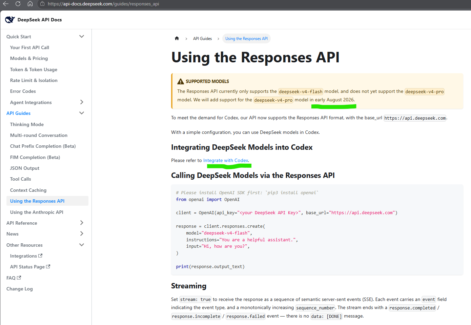Click the DeepSeek API Docs title

[x=40, y=20]
